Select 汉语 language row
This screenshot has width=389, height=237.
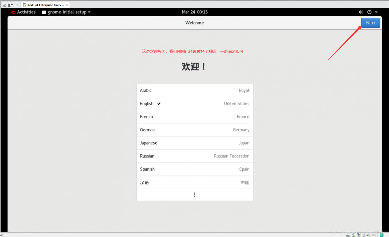(x=194, y=182)
